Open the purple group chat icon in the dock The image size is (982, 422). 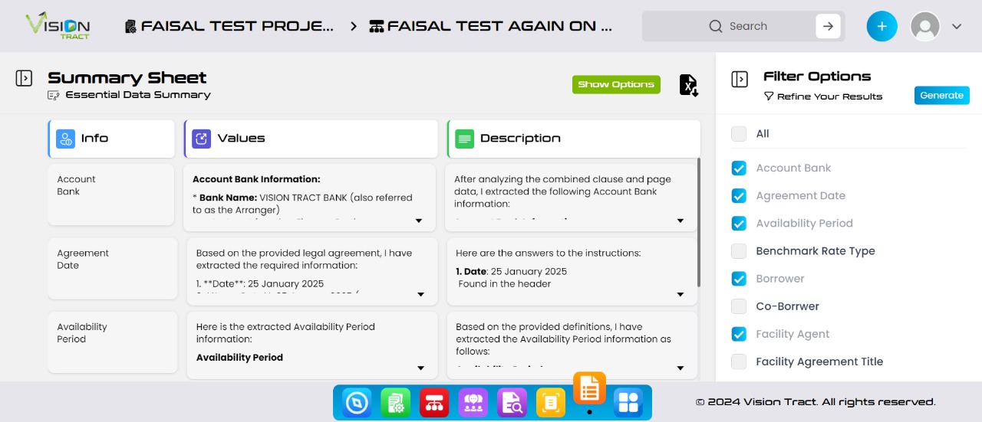[x=473, y=402]
